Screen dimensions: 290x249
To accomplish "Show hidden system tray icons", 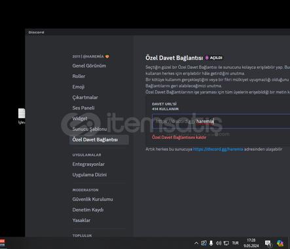I will [196, 243].
